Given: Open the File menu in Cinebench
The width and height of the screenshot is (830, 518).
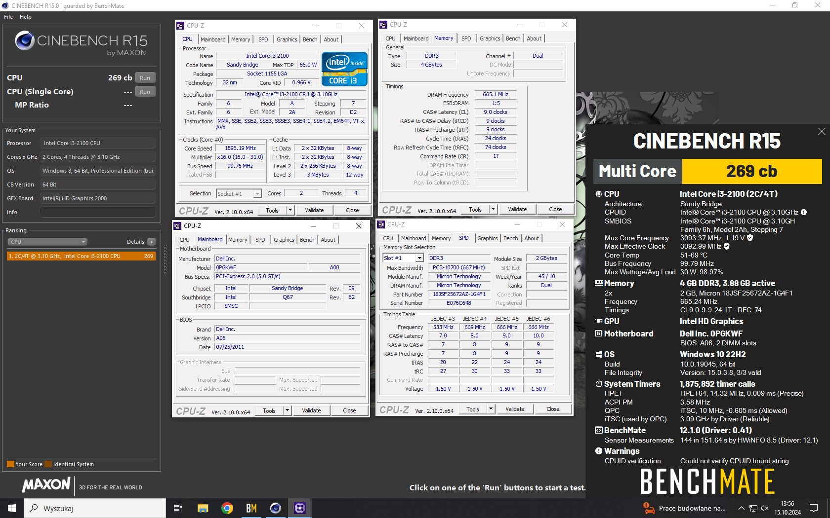Looking at the screenshot, I should [x=8, y=17].
